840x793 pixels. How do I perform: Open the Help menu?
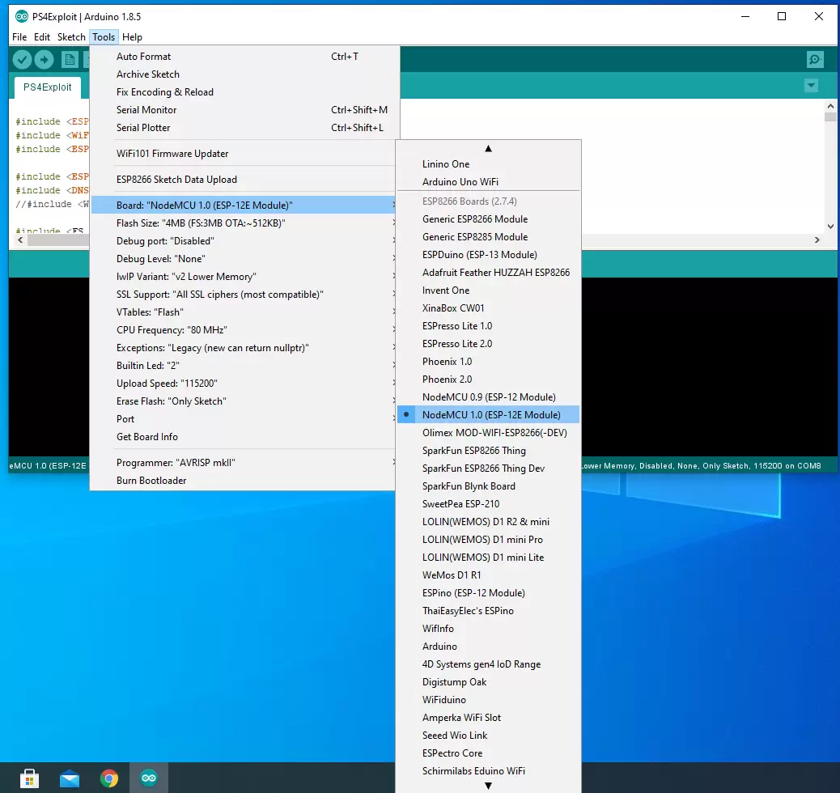(x=132, y=37)
